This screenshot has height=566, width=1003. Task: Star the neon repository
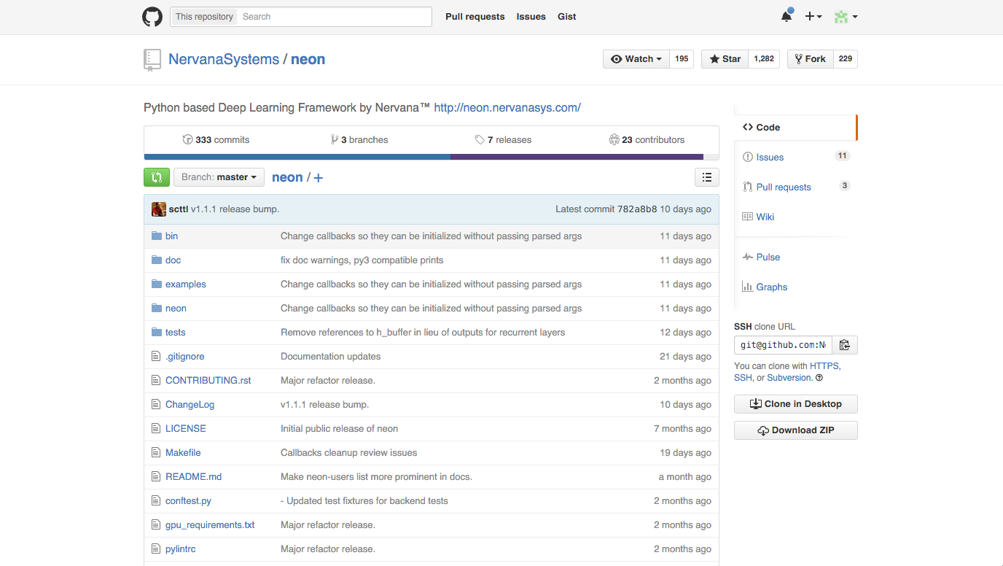coord(725,59)
